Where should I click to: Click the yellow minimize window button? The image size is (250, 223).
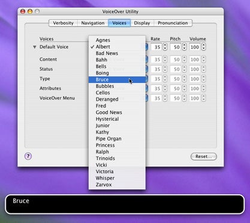(30, 11)
